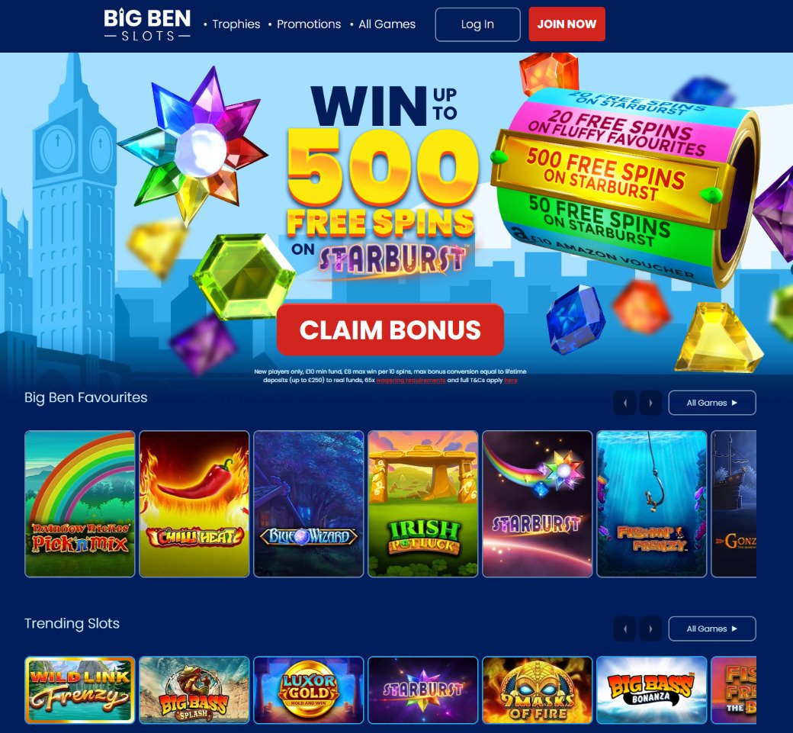The height and width of the screenshot is (733, 793).
Task: Open Blue Wizard slot tile
Action: (x=309, y=504)
